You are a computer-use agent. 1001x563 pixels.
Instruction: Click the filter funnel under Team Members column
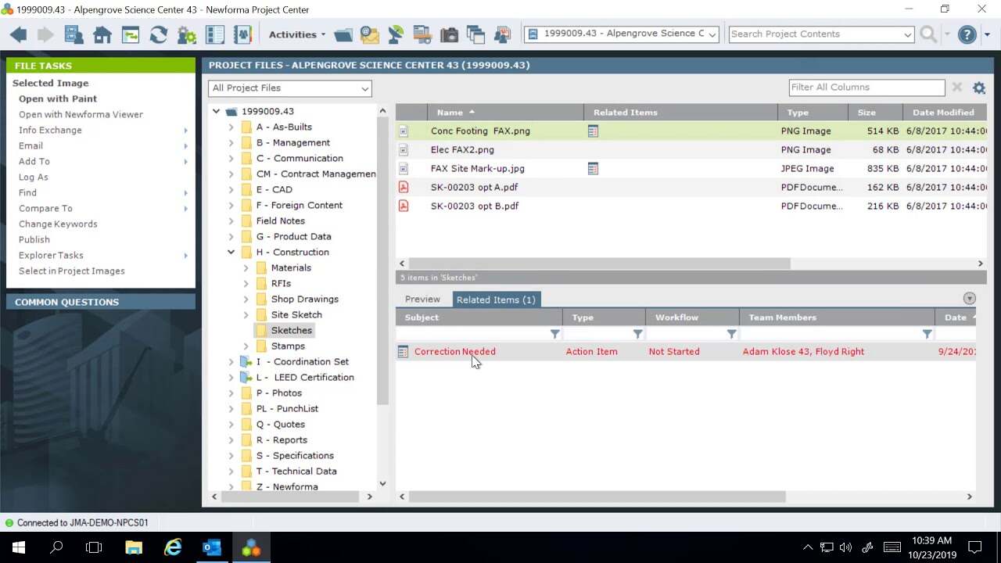pos(927,334)
